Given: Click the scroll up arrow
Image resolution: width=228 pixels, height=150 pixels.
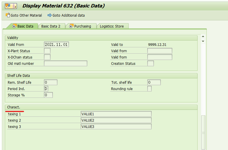Looking at the screenshot, I should tap(203, 36).
